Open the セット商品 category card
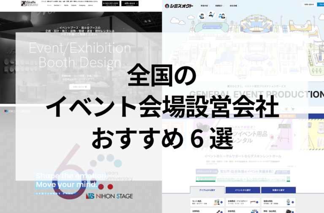The image size is (324, 213). pyautogui.click(x=207, y=202)
